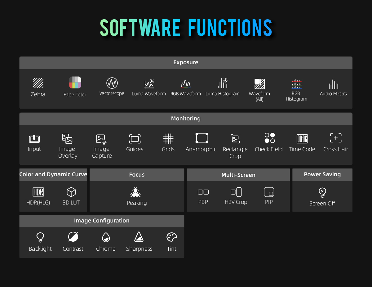
Task: Enable the Grids overlay icon
Action: [168, 139]
